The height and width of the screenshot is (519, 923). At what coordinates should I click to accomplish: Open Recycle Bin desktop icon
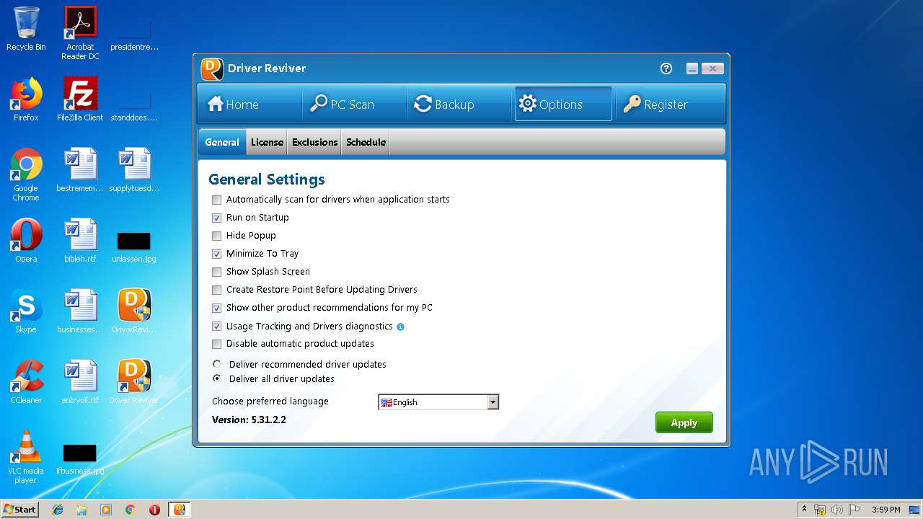click(26, 29)
